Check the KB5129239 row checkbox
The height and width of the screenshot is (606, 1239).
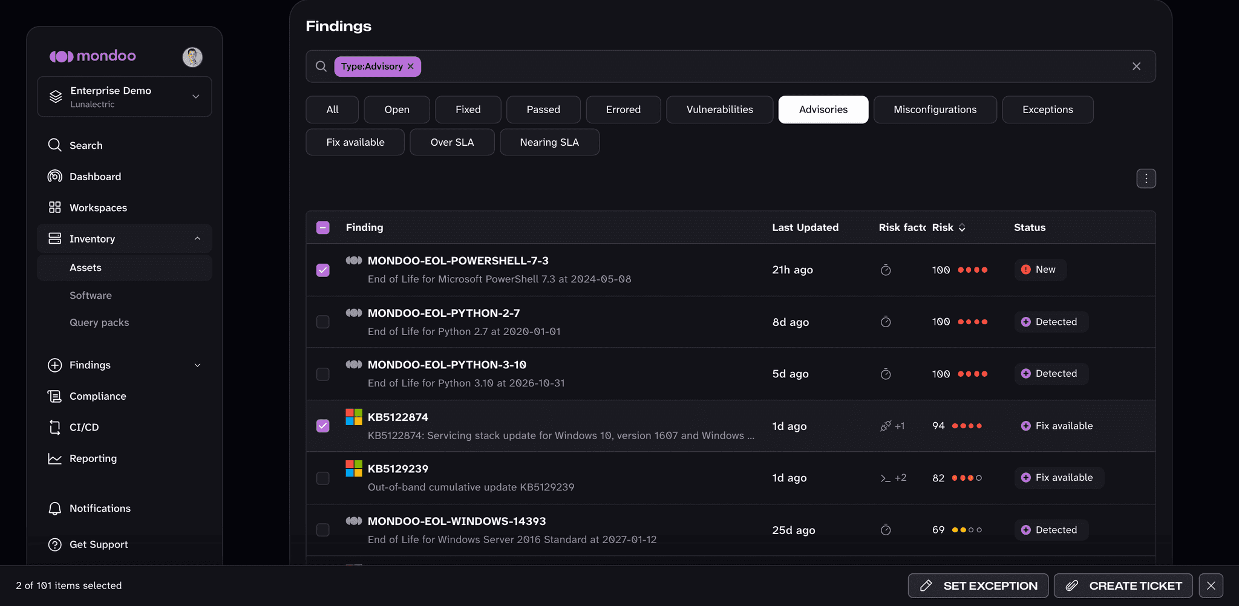click(323, 478)
